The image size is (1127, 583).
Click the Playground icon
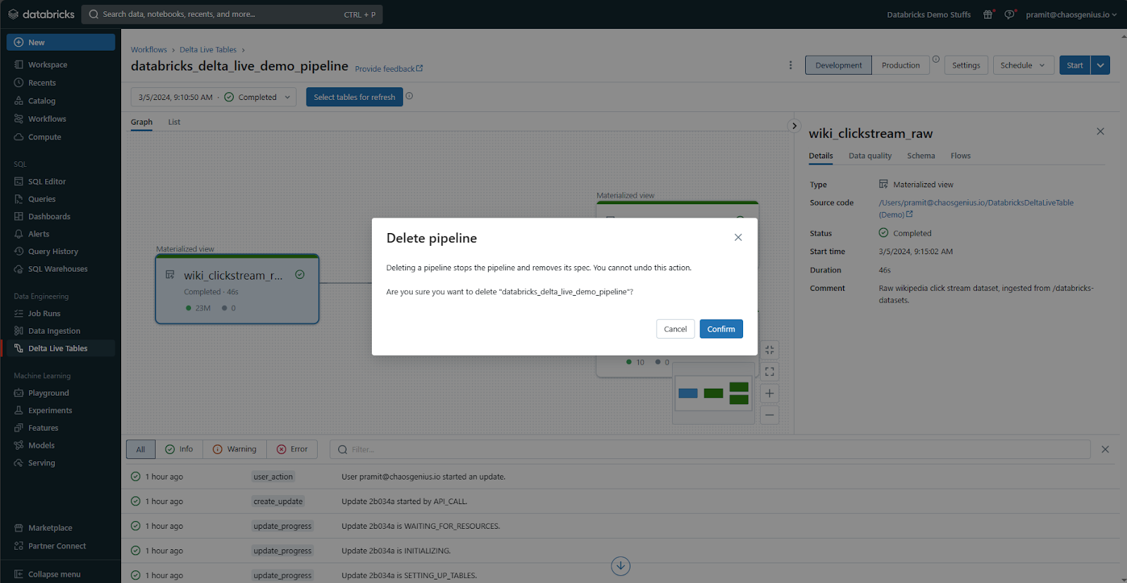[19, 393]
